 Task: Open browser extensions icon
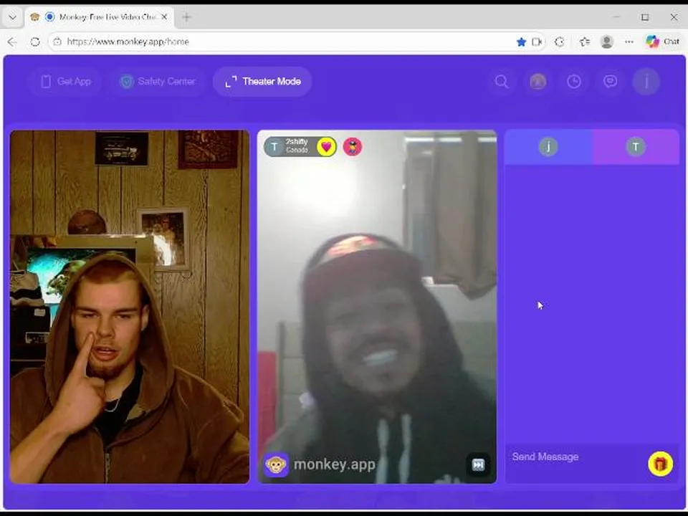pyautogui.click(x=560, y=42)
